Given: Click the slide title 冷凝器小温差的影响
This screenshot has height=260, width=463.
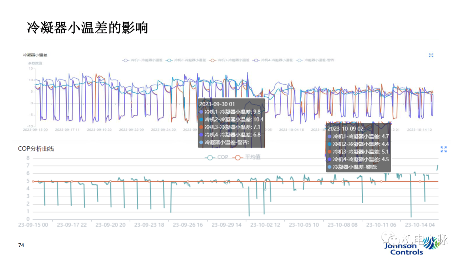Looking at the screenshot, I should coord(87,27).
